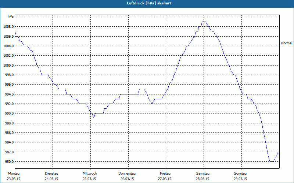294x183 pixels.
Task: Select the hPa unit label
Action: (11, 16)
